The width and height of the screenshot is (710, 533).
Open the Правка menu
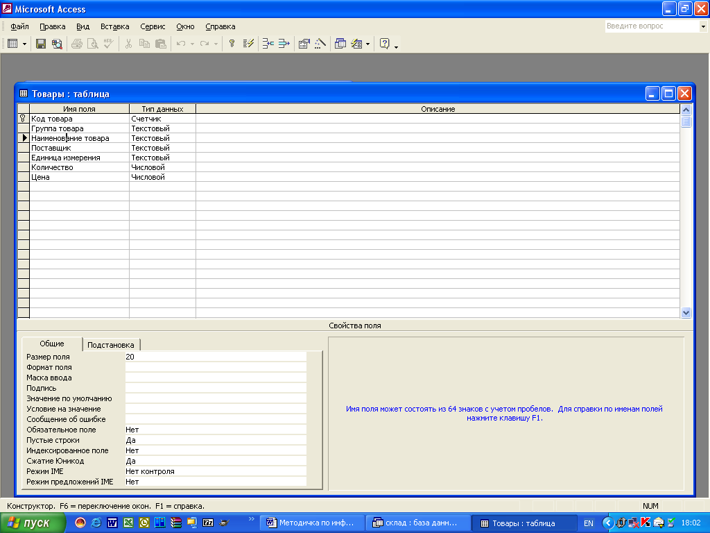(53, 26)
